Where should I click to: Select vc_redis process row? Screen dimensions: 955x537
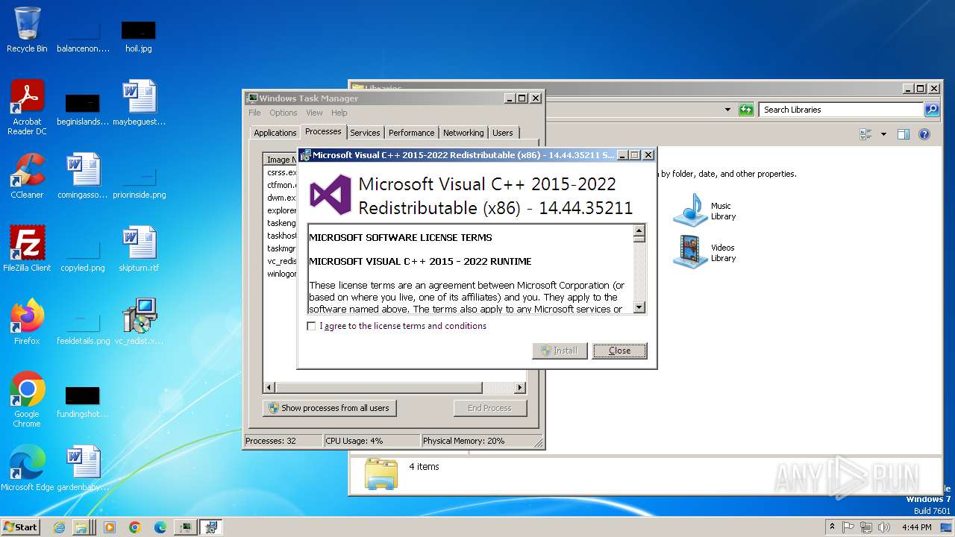(282, 261)
